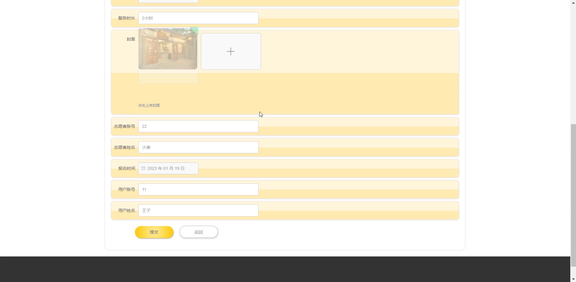Click the 封面 field label
576x282 pixels.
coord(131,39)
